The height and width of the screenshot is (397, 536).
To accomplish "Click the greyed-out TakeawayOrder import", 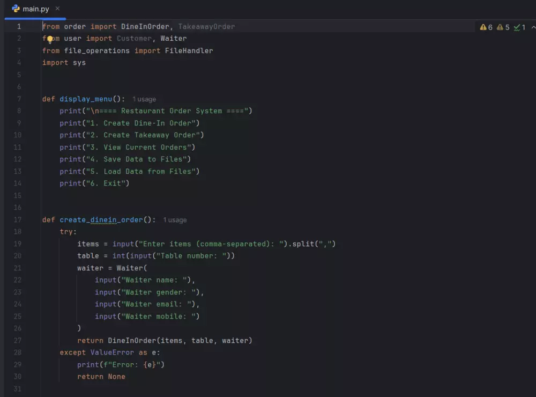I will (206, 27).
